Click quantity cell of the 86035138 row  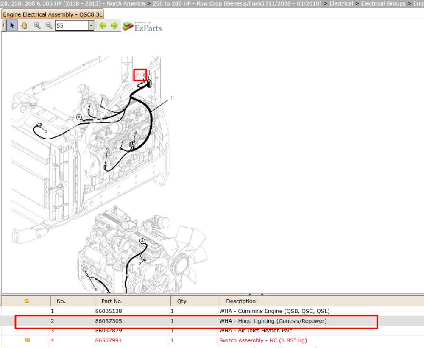[172, 311]
